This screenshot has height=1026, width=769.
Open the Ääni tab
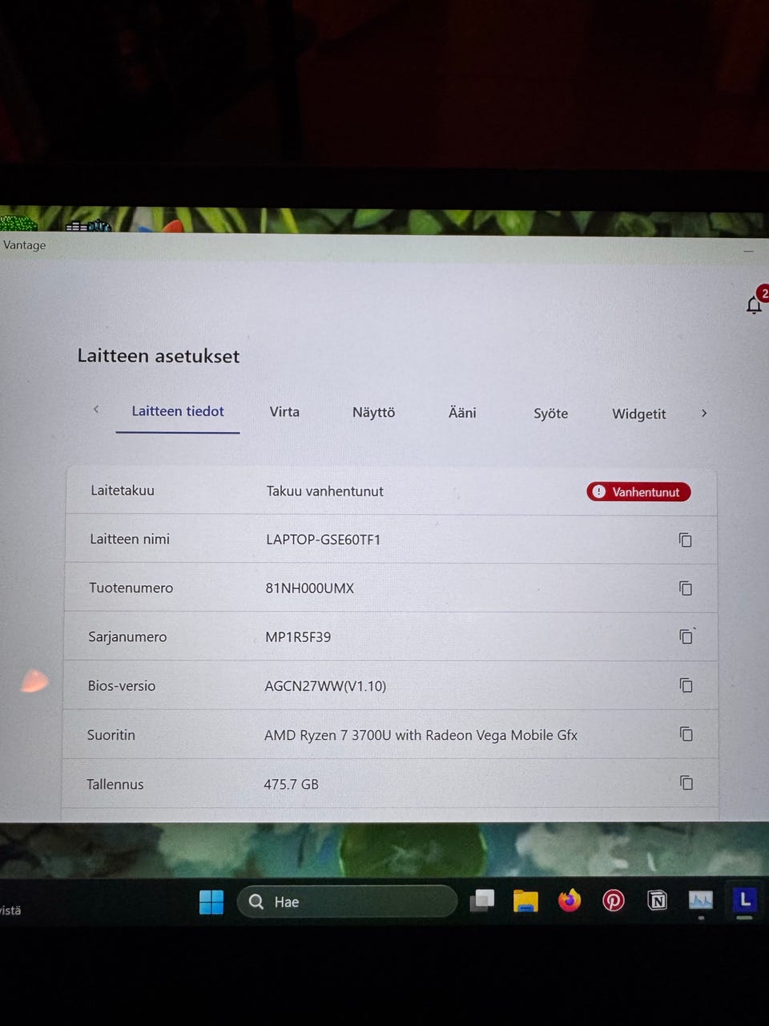[x=462, y=413]
